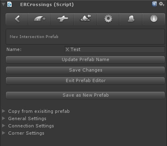Image resolution: width=167 pixels, height=146 pixels.
Task: Click the C# script icon
Action: [x=10, y=4]
